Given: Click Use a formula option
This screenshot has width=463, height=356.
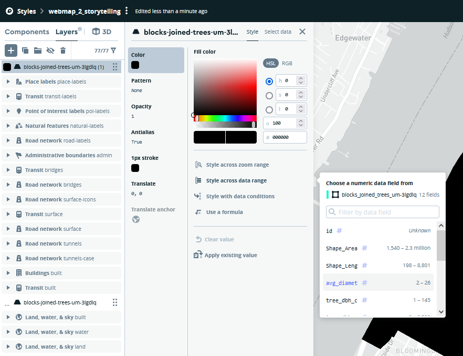Looking at the screenshot, I should (x=224, y=212).
